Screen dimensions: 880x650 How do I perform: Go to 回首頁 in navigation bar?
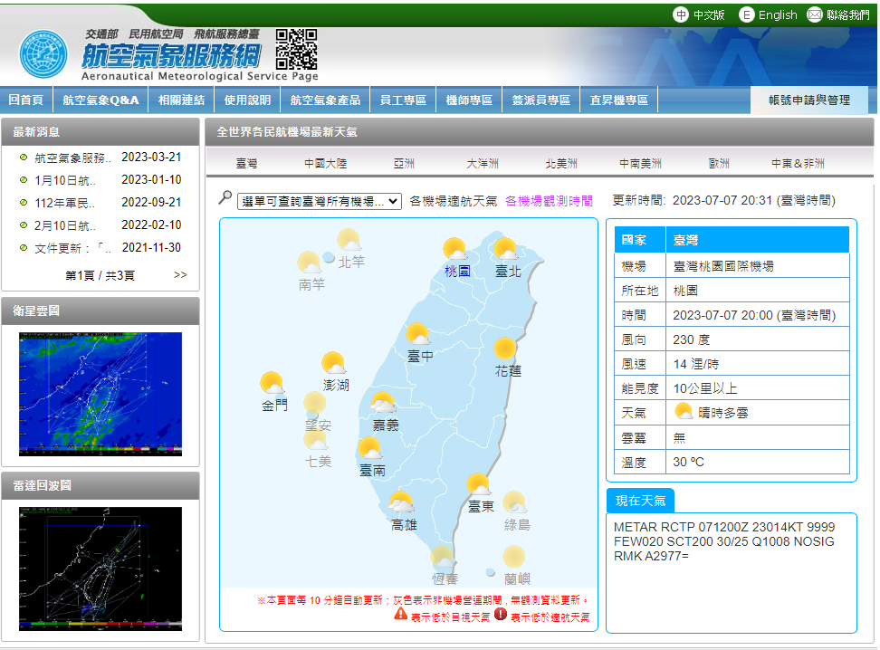click(26, 100)
